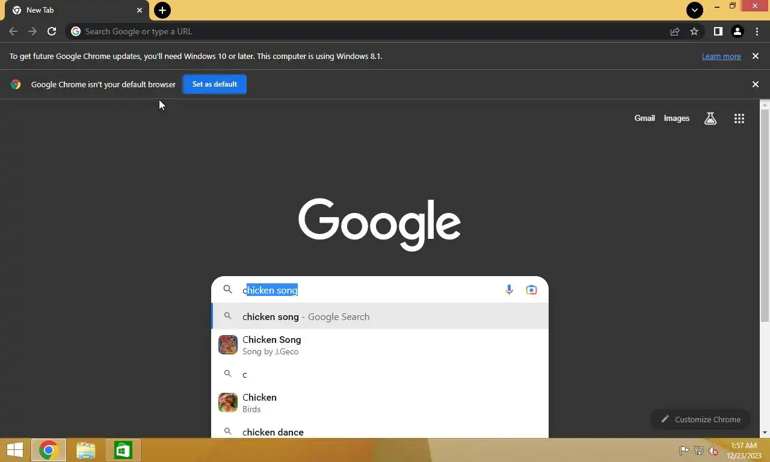Open the profile avatar menu
This screenshot has width=770, height=462.
(x=738, y=31)
